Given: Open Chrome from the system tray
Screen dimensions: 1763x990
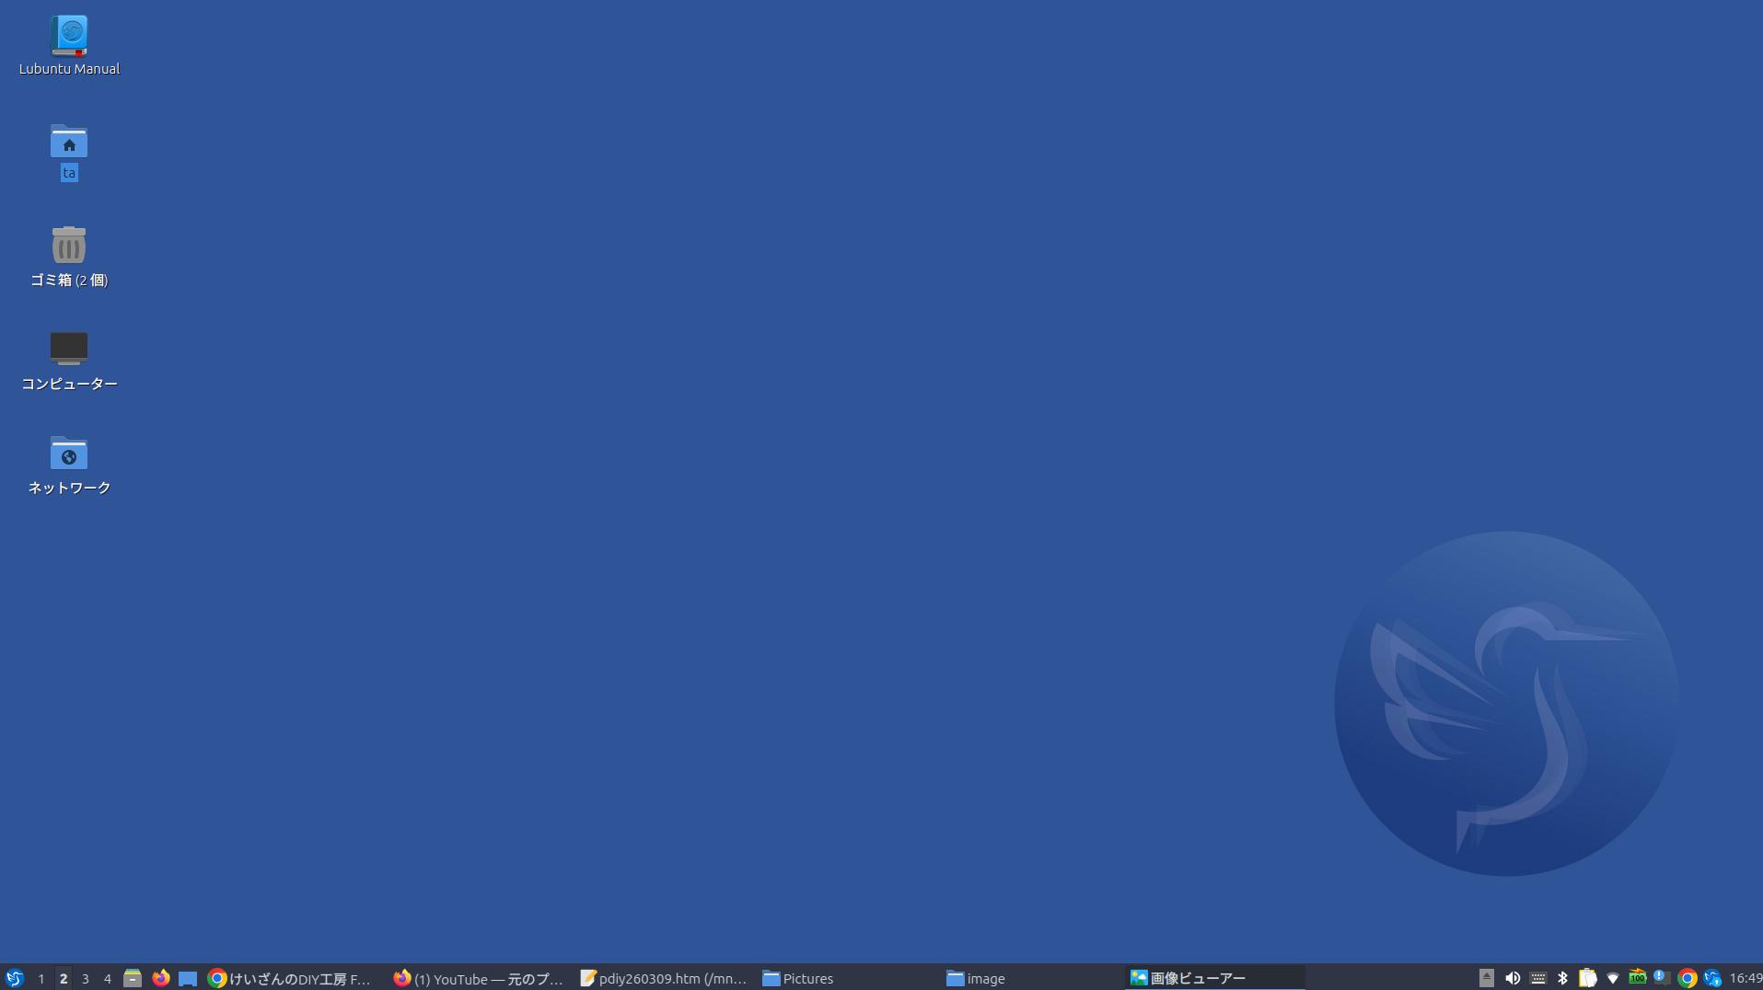Looking at the screenshot, I should point(1687,978).
